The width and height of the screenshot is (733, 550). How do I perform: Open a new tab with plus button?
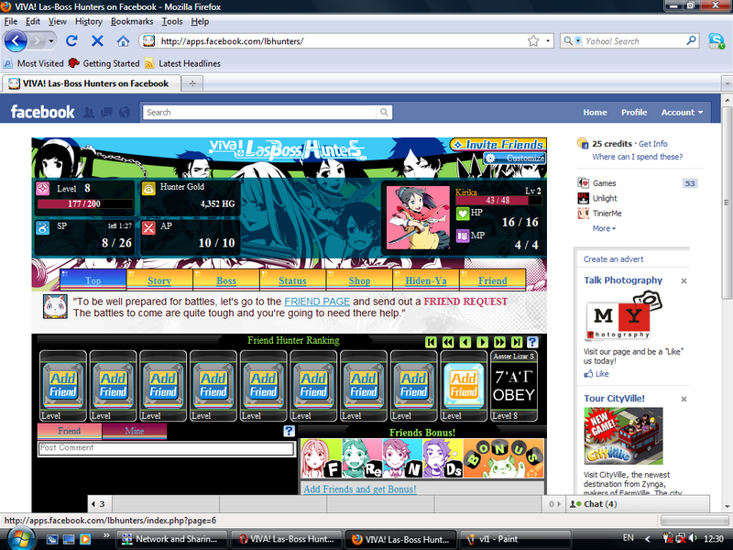click(192, 83)
